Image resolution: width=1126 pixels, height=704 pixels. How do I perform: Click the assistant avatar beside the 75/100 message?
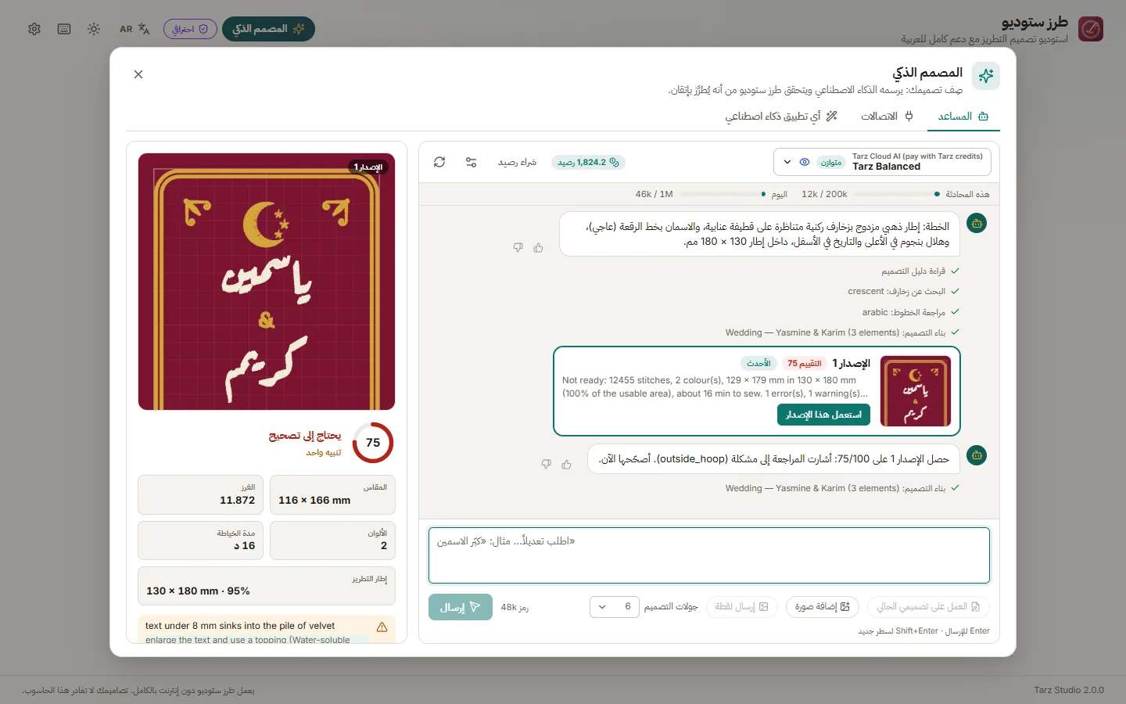pos(977,455)
